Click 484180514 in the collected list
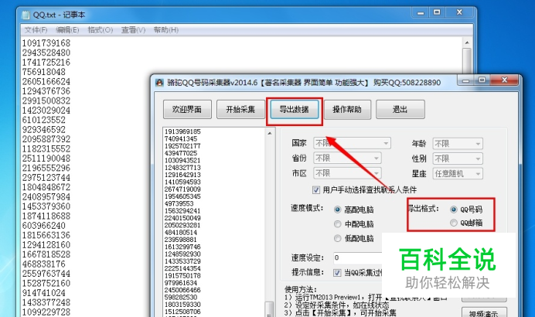535x317 pixels. [x=181, y=233]
